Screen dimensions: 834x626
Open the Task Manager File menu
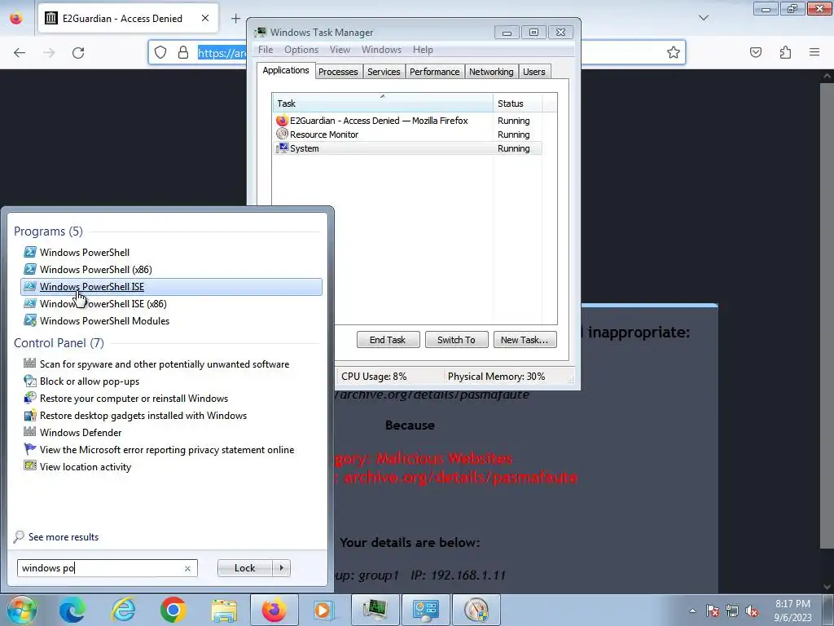tap(266, 50)
